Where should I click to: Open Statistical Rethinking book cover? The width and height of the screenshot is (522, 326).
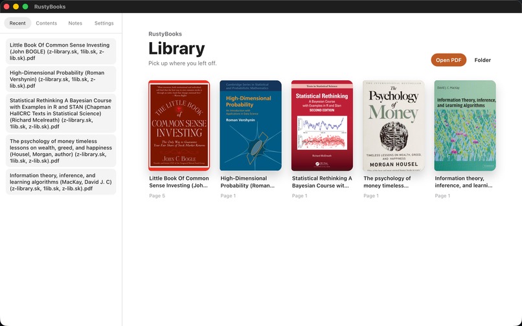coord(322,125)
